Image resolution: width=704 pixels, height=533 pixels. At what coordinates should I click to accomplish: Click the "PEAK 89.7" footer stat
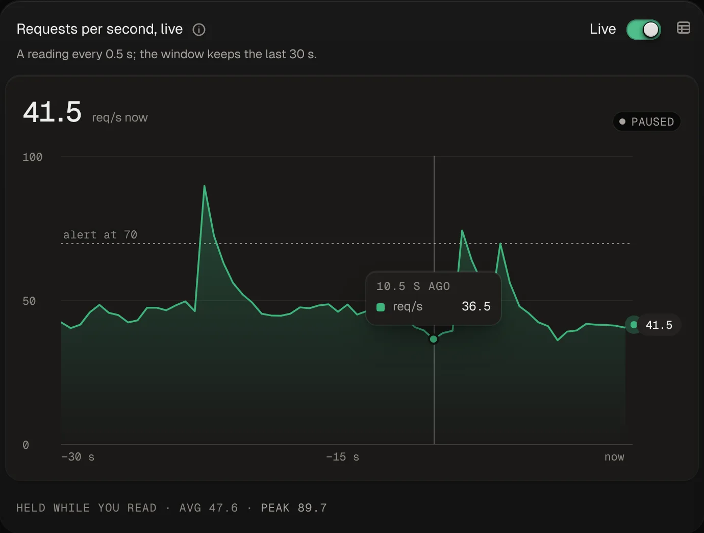pyautogui.click(x=294, y=508)
